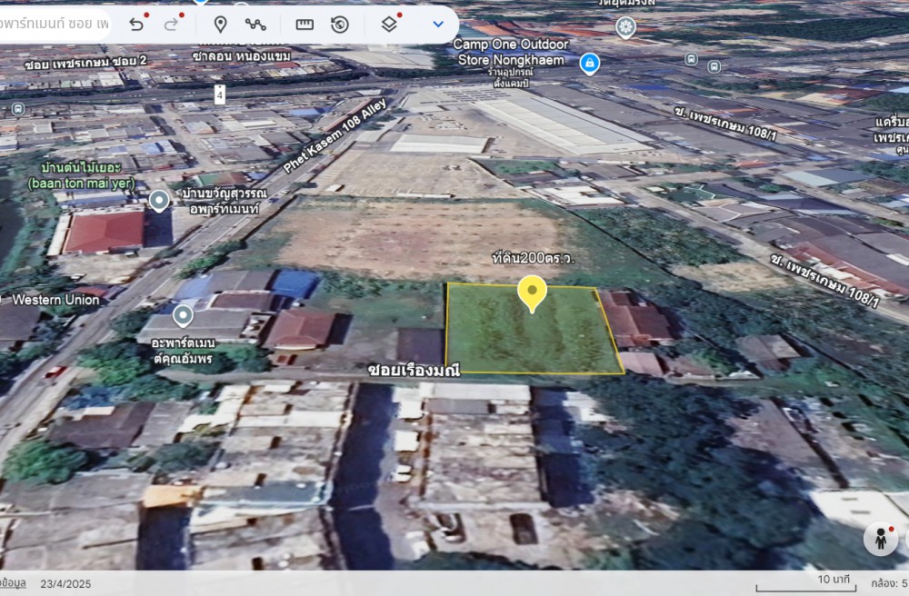Click the baan ton mai yer place pin

[x=159, y=201]
